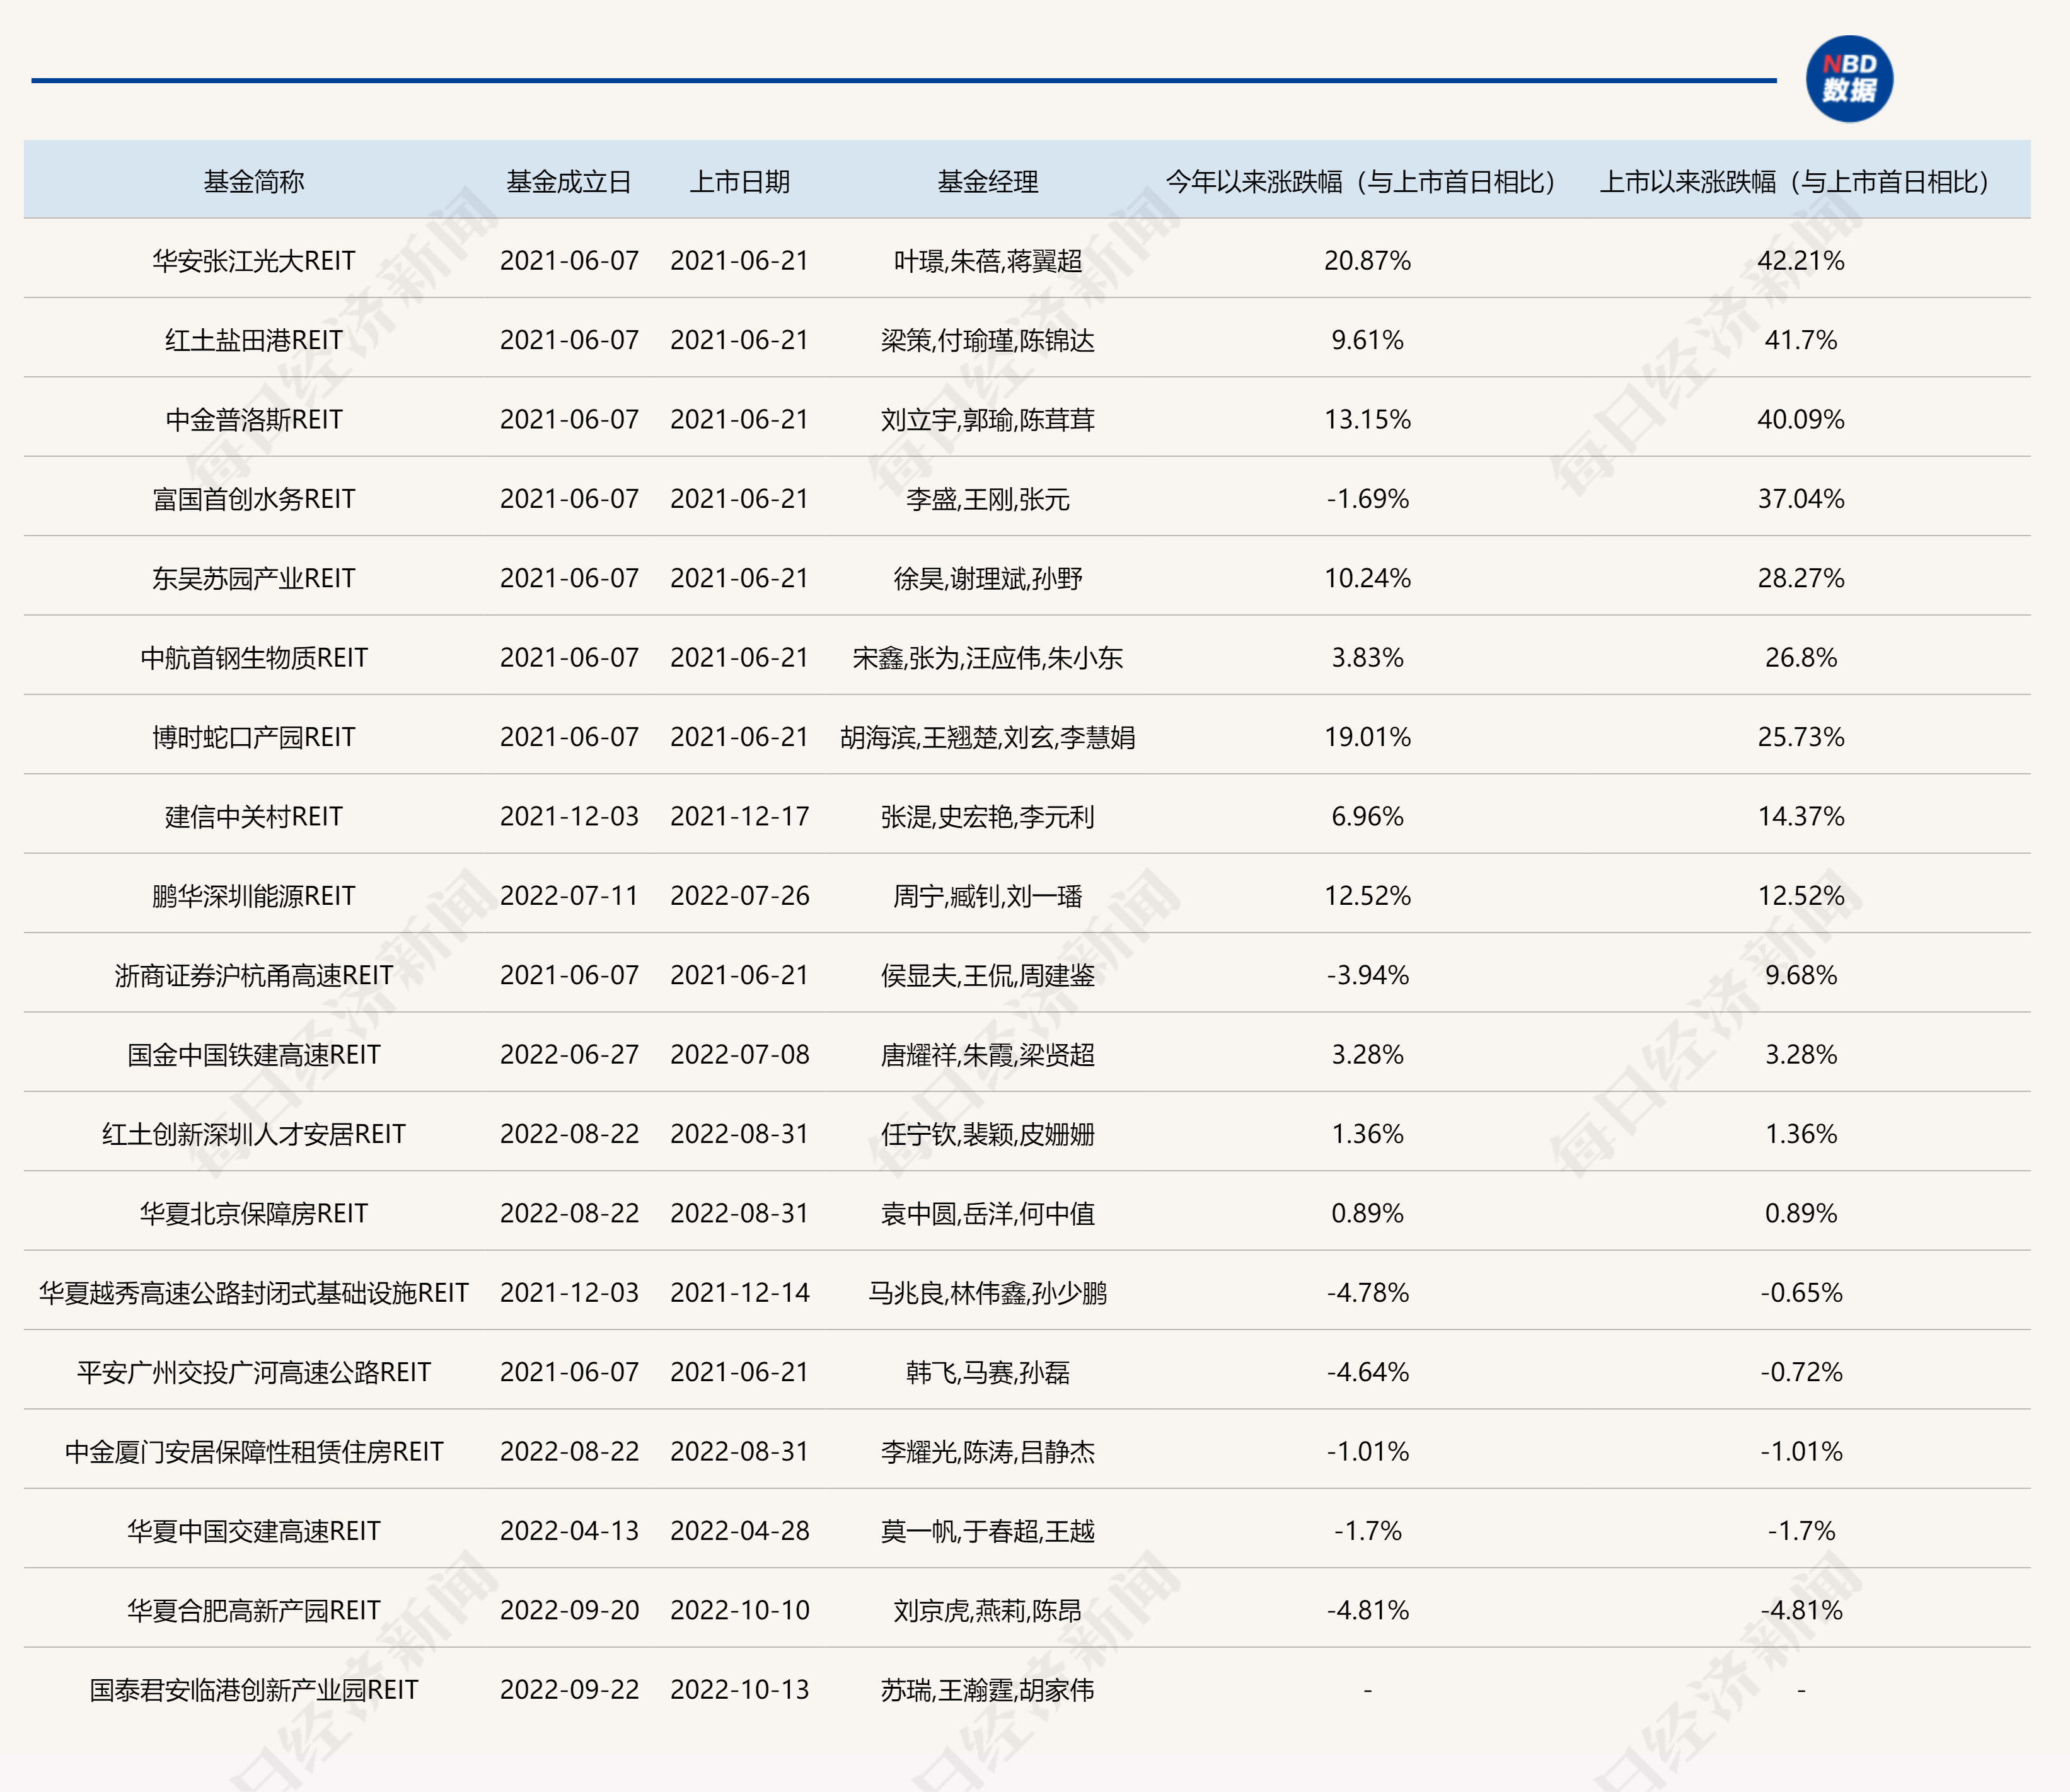
Task: Click the 9.68% since-listing value
Action: click(x=1800, y=975)
